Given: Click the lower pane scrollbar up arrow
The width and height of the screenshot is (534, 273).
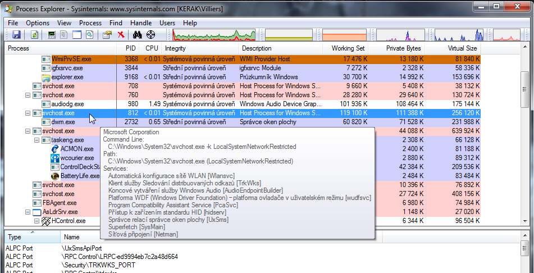Looking at the screenshot, I should point(525,235).
